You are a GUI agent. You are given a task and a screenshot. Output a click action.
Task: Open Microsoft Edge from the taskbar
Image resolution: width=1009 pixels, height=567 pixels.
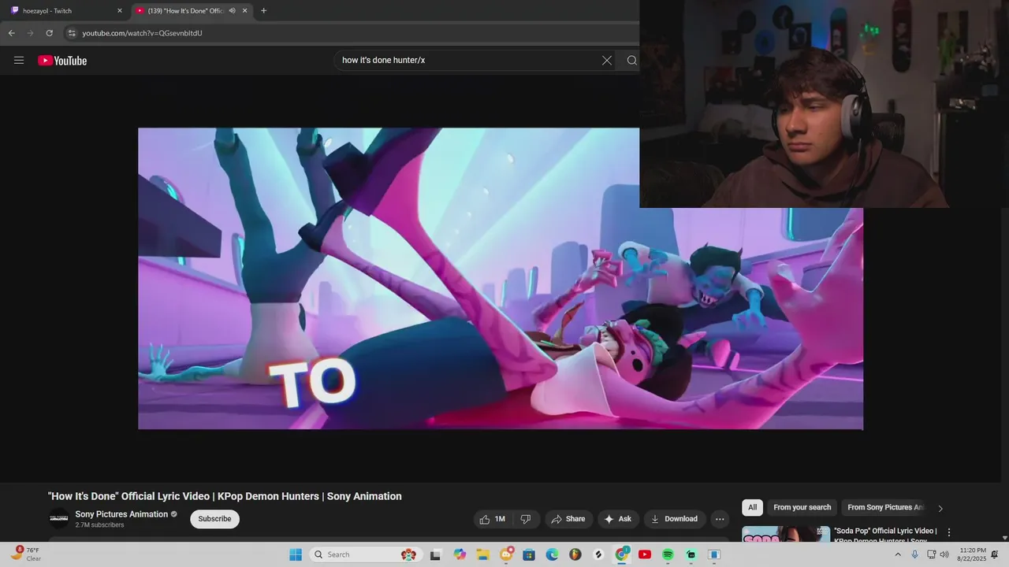coord(553,554)
